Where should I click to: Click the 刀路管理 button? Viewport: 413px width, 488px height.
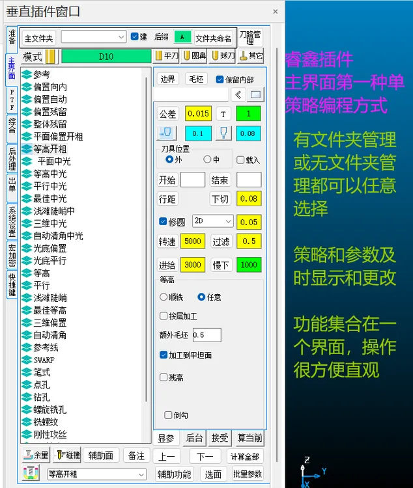pos(250,37)
